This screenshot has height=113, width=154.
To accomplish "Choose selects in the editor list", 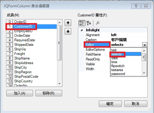I will tap(126, 54).
